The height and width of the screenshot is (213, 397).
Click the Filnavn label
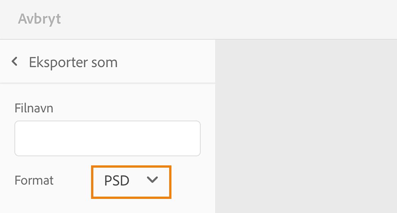tap(34, 108)
